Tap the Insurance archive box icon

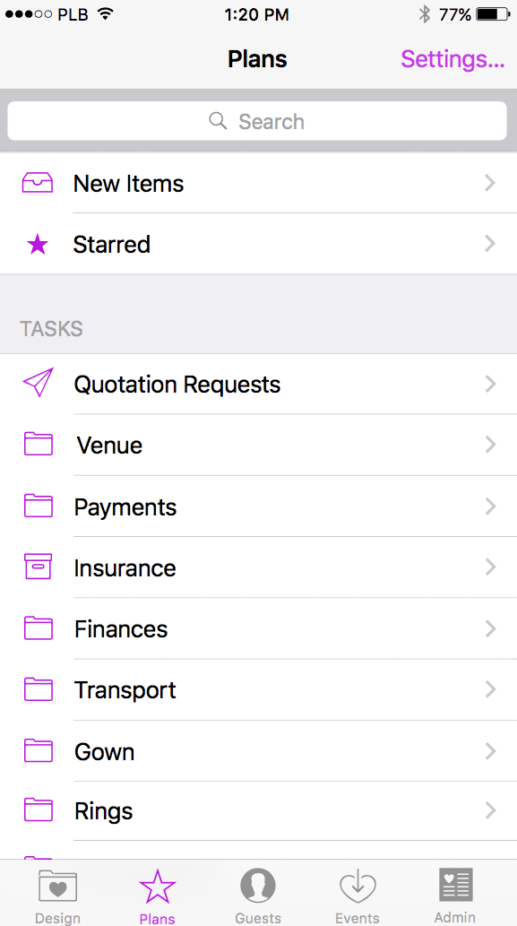(x=38, y=567)
